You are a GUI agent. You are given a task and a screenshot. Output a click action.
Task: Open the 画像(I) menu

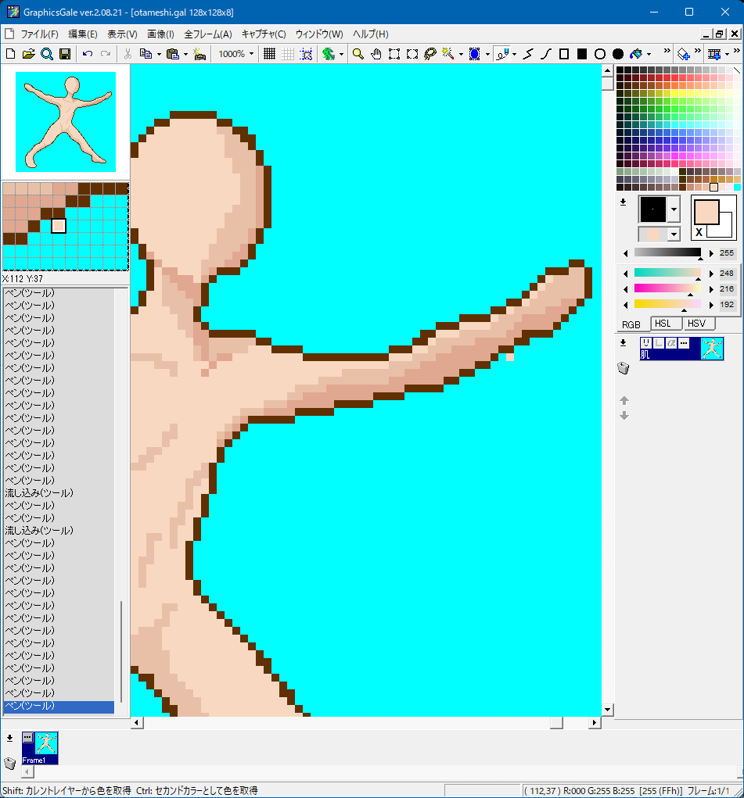160,34
